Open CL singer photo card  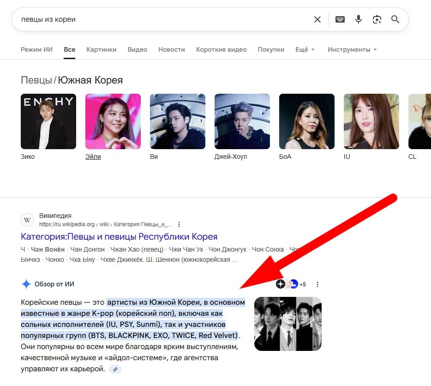click(420, 121)
